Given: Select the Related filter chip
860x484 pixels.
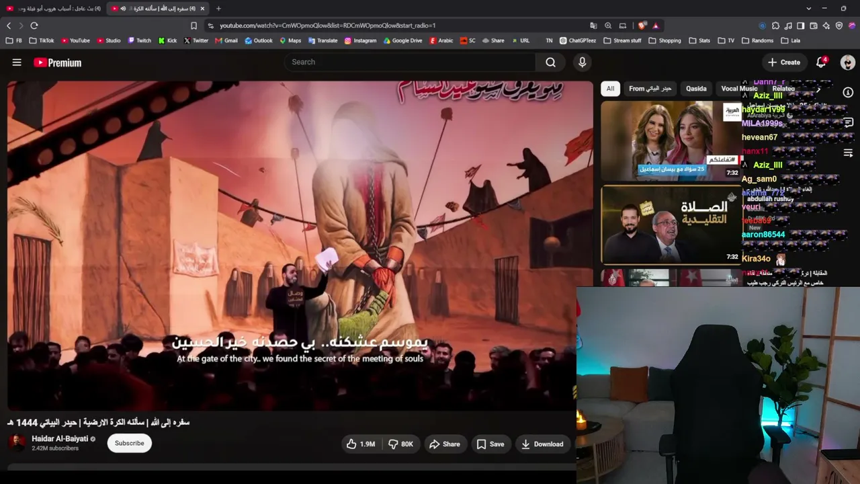Looking at the screenshot, I should [x=783, y=89].
